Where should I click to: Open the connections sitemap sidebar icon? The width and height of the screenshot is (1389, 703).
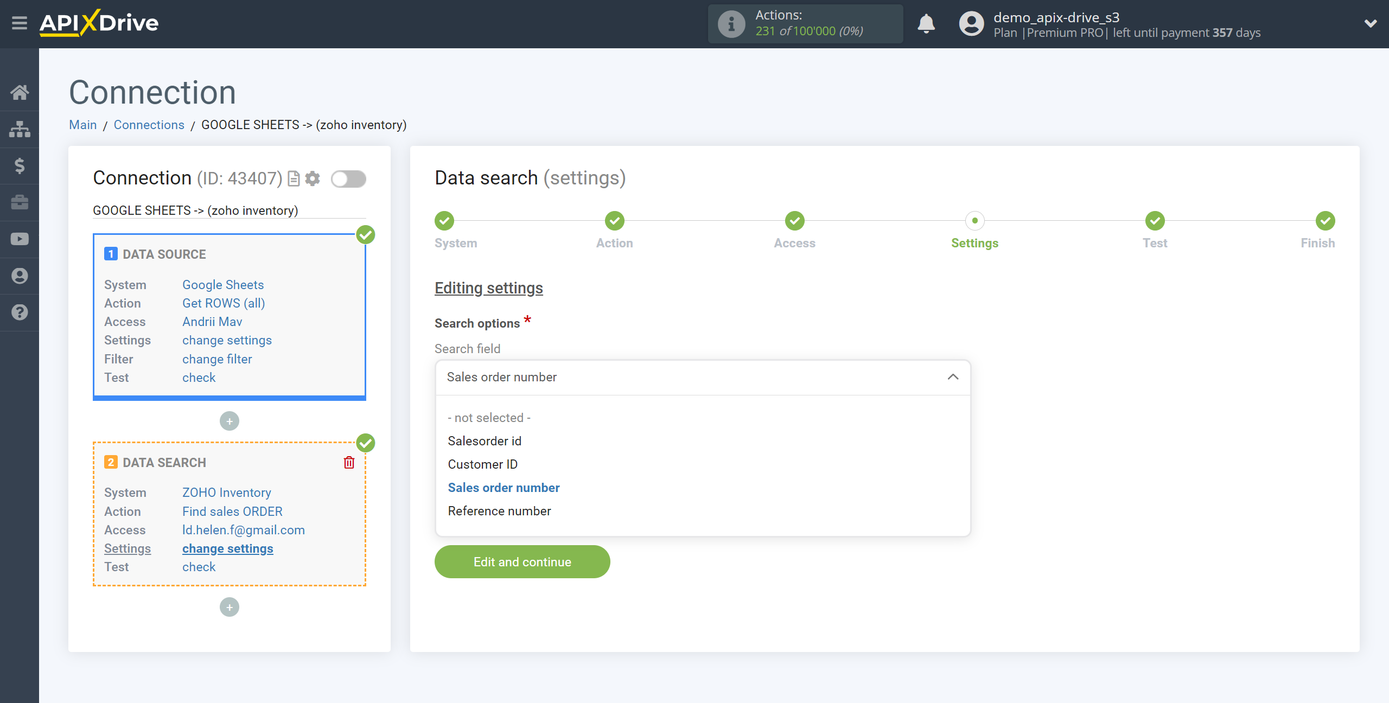(20, 129)
